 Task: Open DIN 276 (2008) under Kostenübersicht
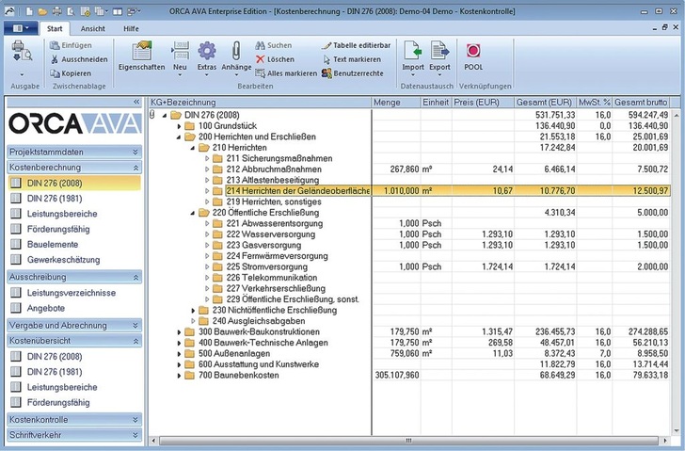(55, 356)
